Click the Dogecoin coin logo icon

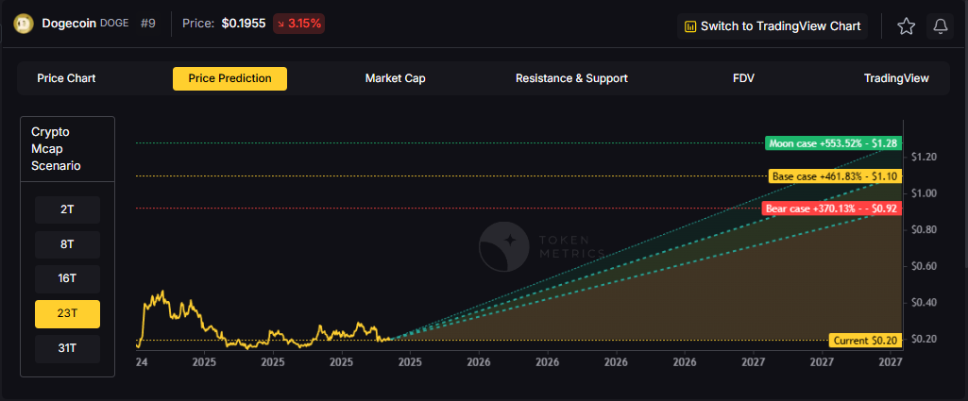(x=24, y=25)
